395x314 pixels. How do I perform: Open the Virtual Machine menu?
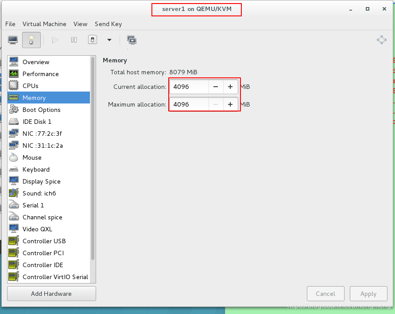[44, 24]
